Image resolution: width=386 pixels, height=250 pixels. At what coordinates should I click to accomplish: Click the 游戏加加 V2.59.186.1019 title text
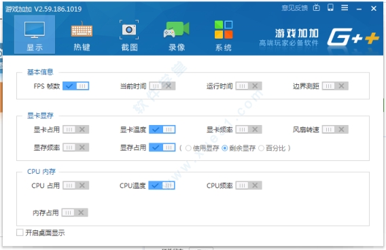[43, 9]
